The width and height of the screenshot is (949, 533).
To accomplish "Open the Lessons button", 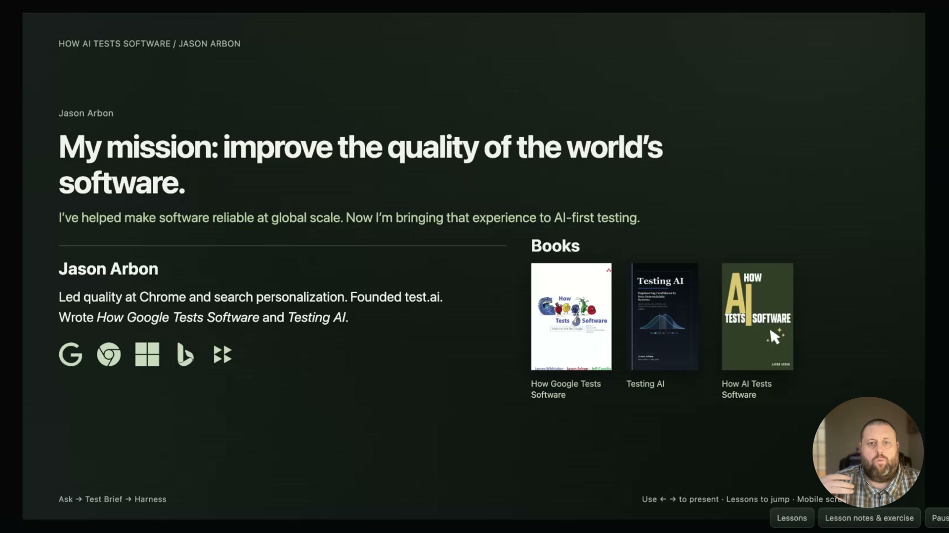I will click(792, 518).
